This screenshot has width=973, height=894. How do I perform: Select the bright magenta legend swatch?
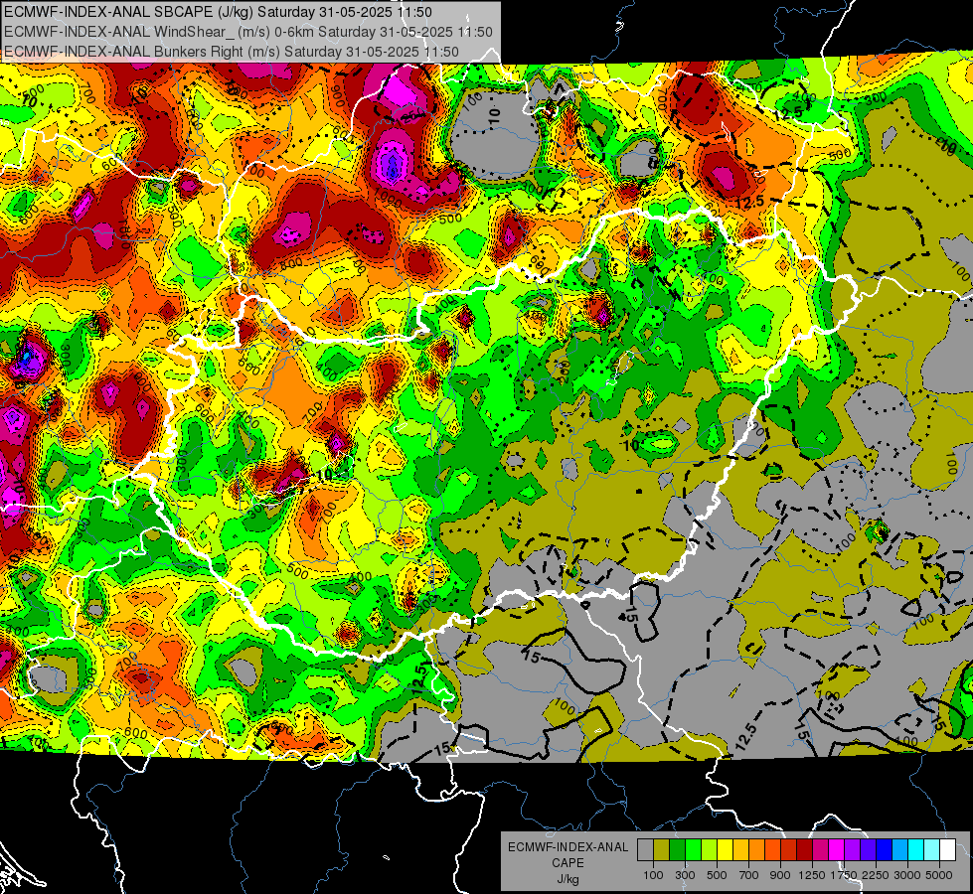[x=837, y=850]
